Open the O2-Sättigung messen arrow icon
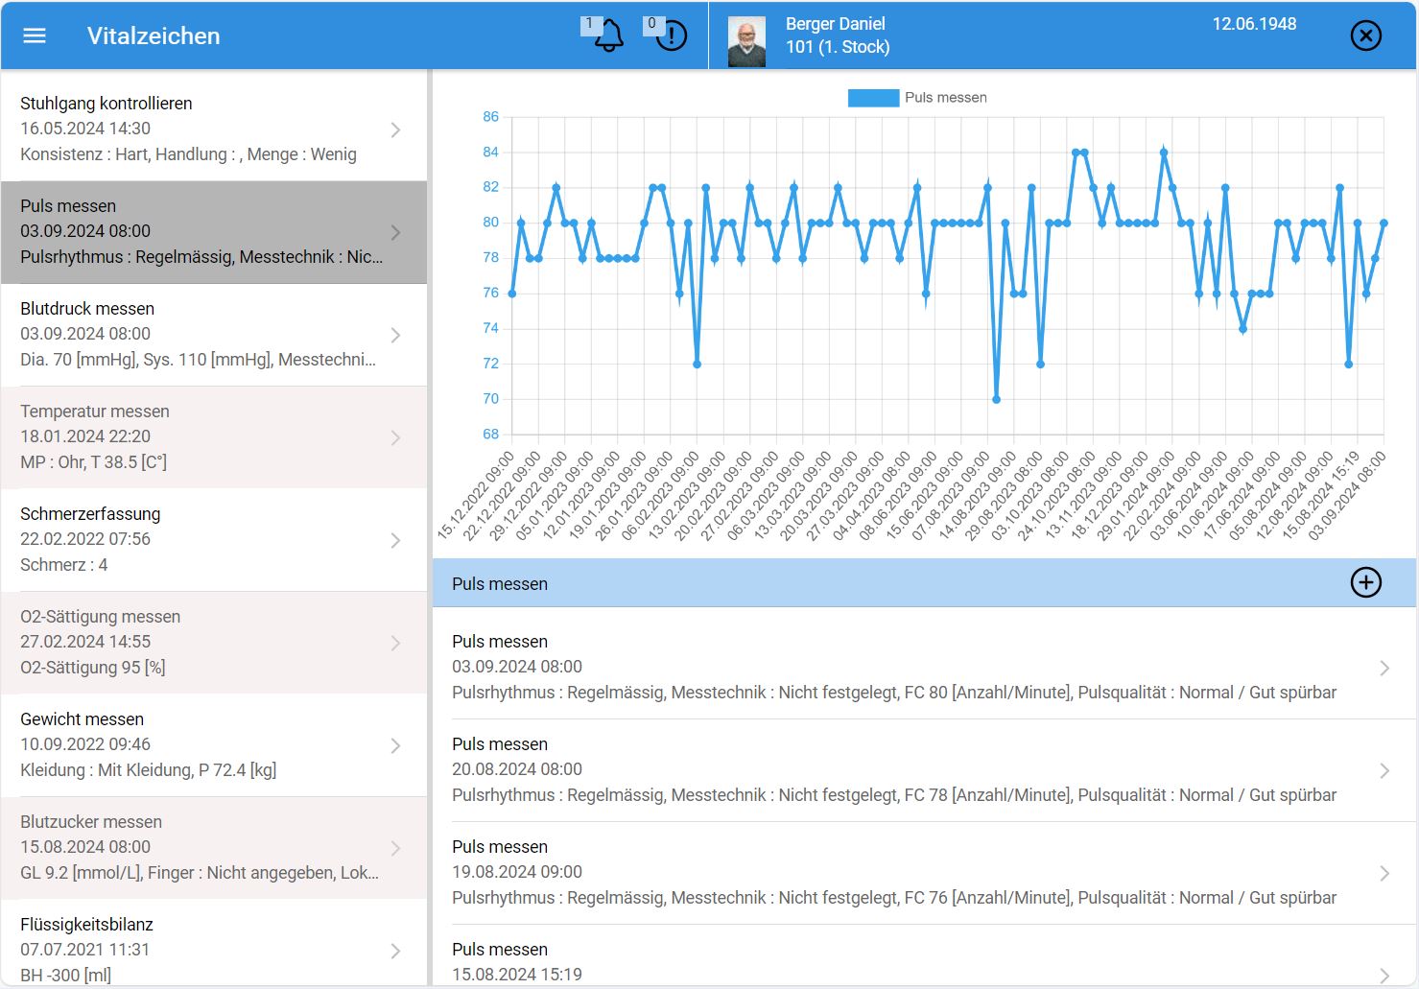1419x989 pixels. point(395,643)
